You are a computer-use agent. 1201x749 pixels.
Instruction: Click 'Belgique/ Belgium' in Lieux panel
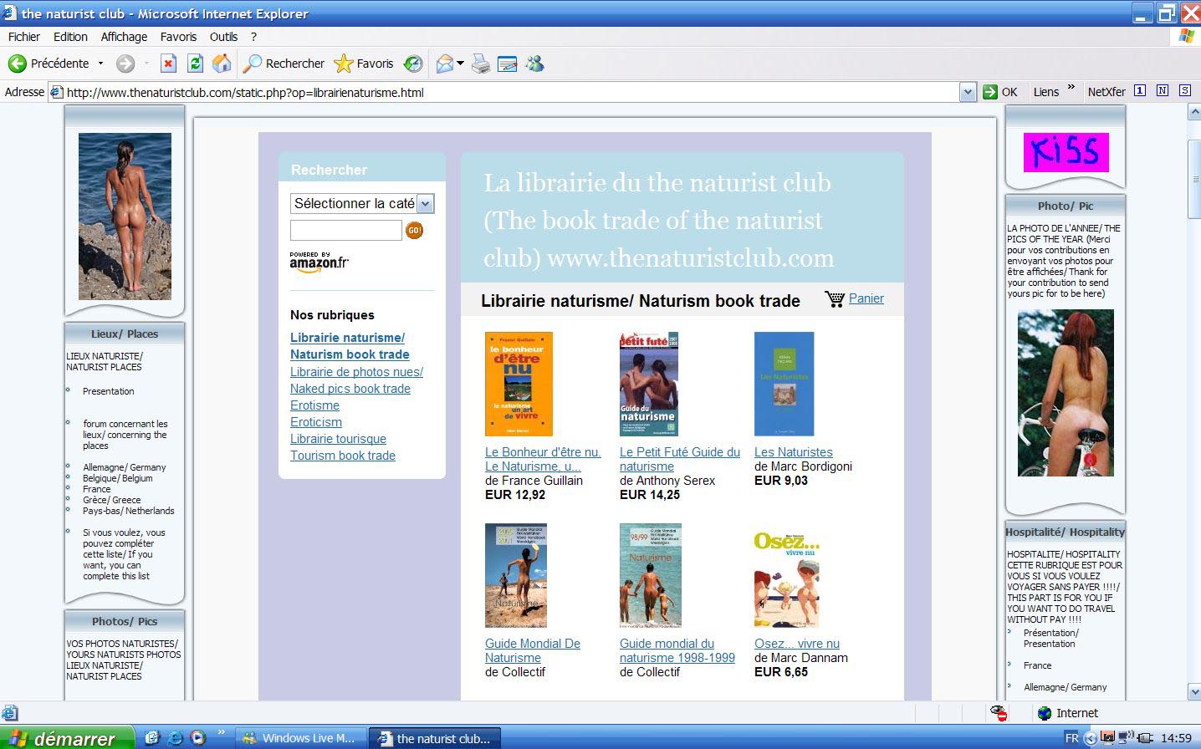[117, 478]
